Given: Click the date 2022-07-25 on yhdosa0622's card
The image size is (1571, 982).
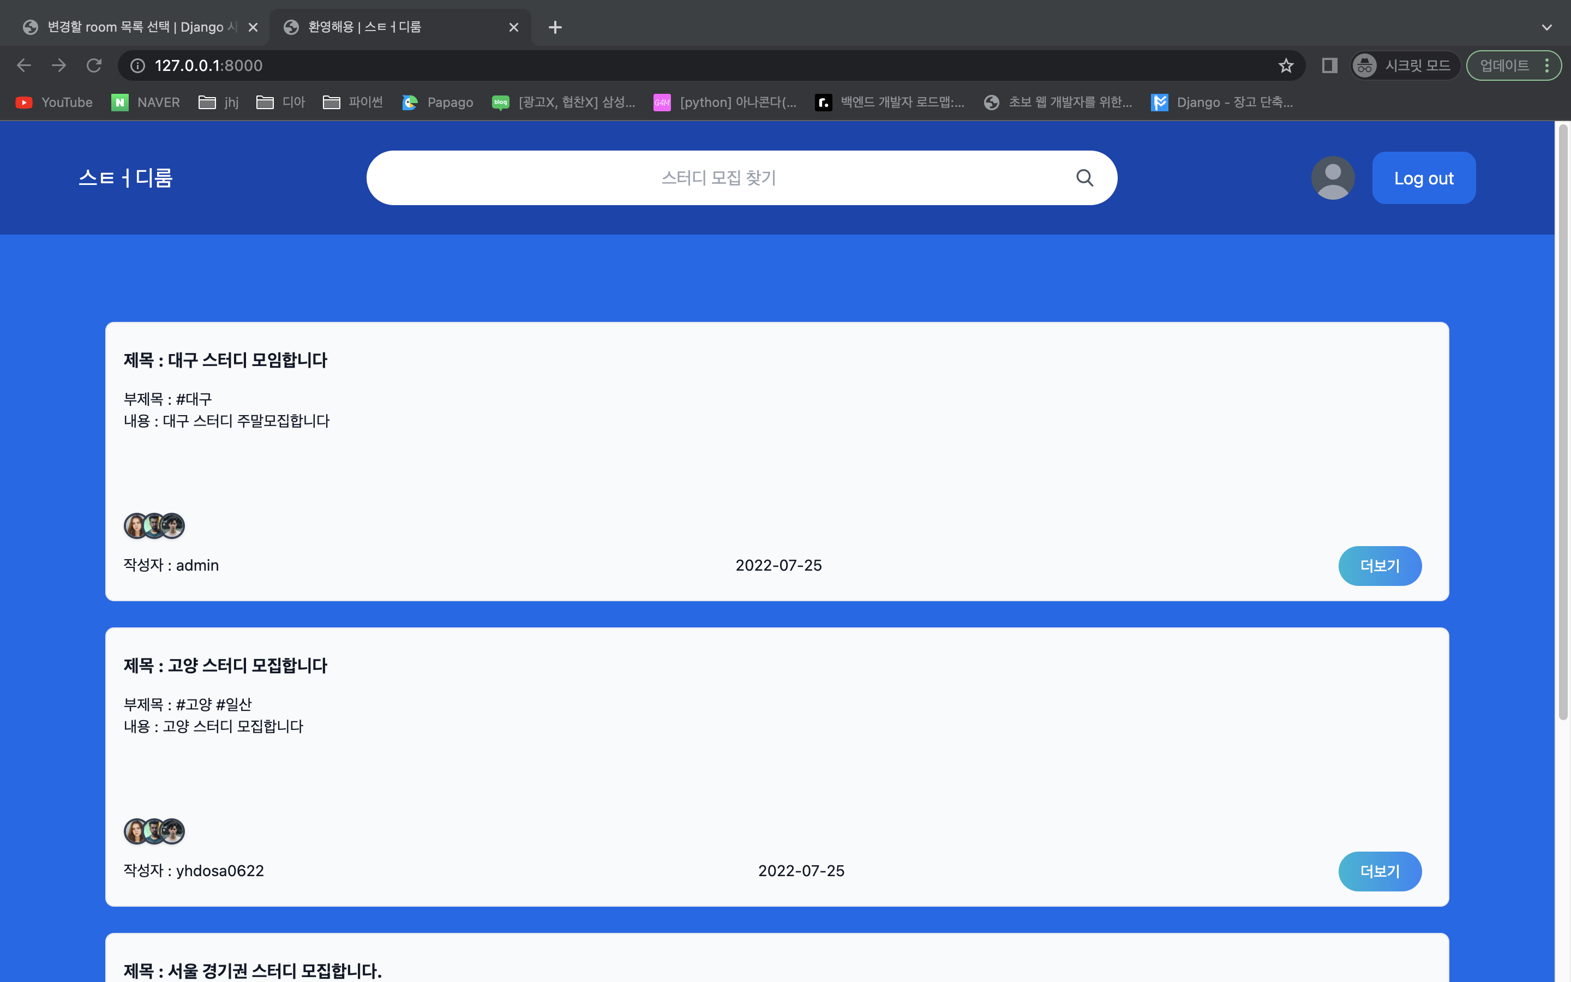Looking at the screenshot, I should coord(801,871).
